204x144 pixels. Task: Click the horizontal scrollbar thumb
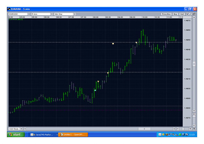[x=144, y=129]
